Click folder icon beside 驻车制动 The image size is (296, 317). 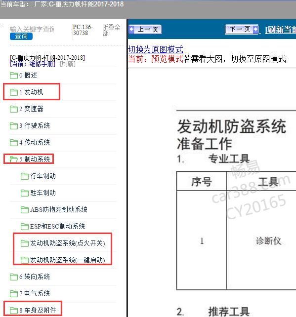(x=25, y=193)
